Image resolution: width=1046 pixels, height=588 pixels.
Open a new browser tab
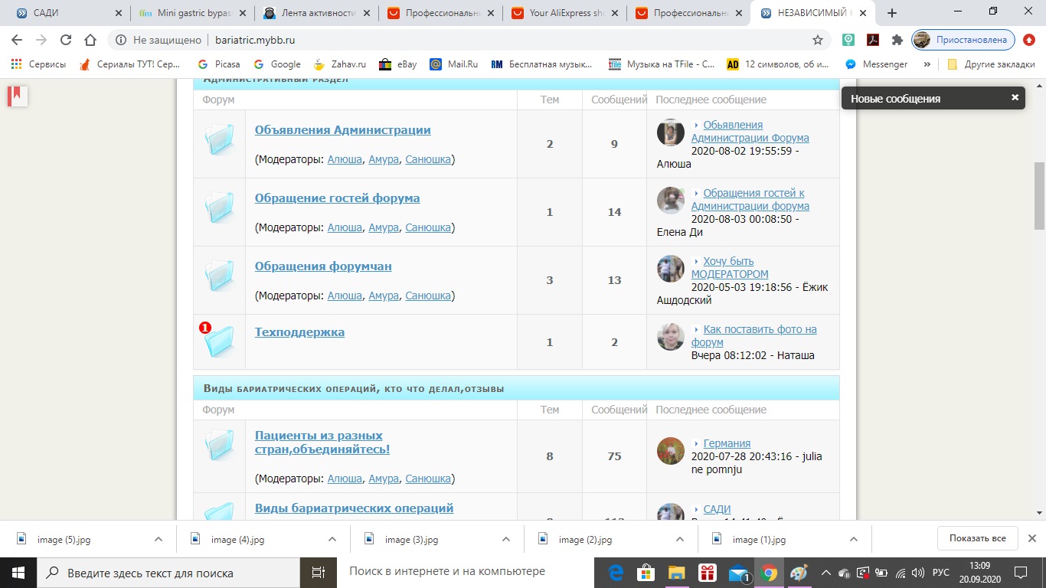[892, 13]
